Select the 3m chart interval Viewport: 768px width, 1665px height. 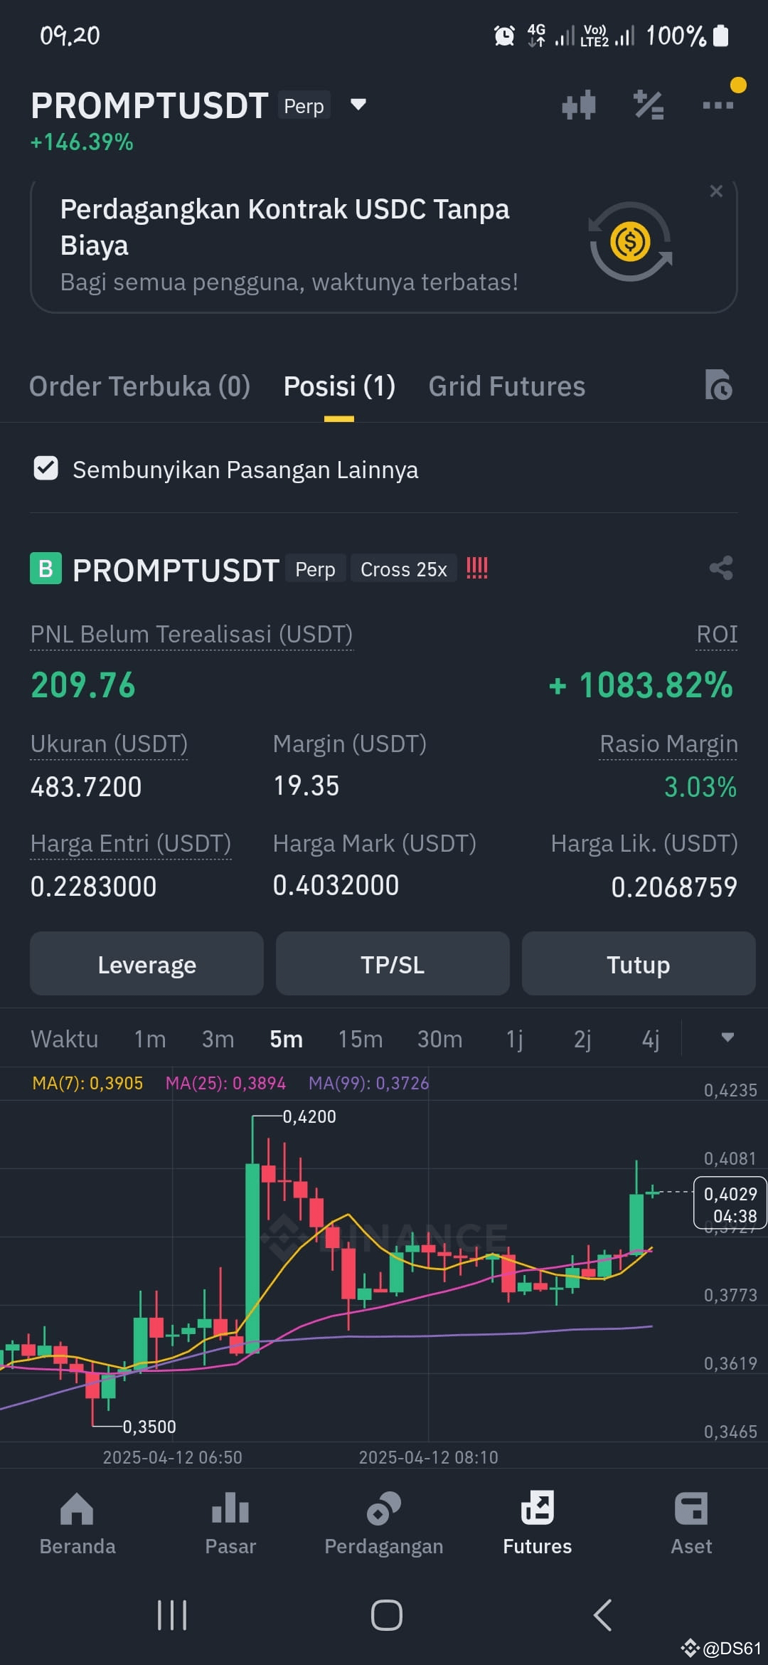[x=218, y=1039]
